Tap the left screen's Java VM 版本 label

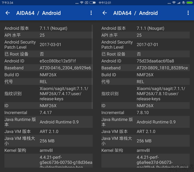[x=17, y=132]
